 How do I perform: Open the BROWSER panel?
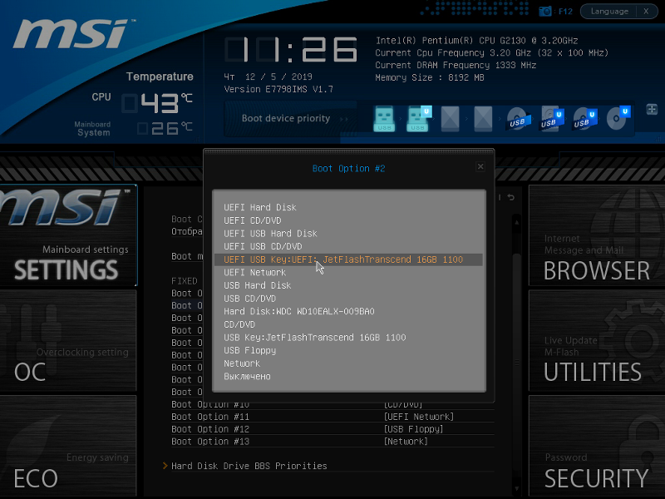597,236
